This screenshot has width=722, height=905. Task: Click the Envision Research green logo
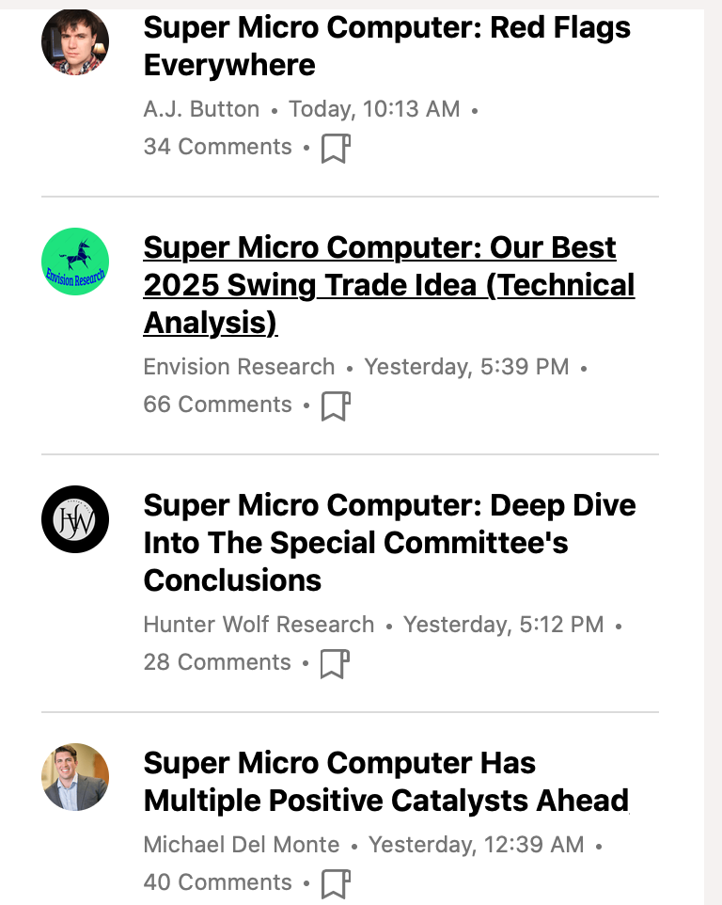click(x=75, y=262)
